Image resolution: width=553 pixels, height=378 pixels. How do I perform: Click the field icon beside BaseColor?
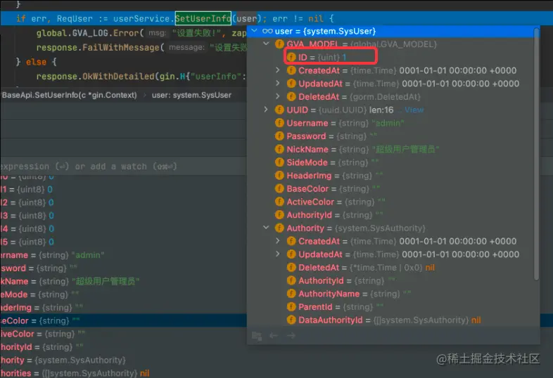(279, 189)
